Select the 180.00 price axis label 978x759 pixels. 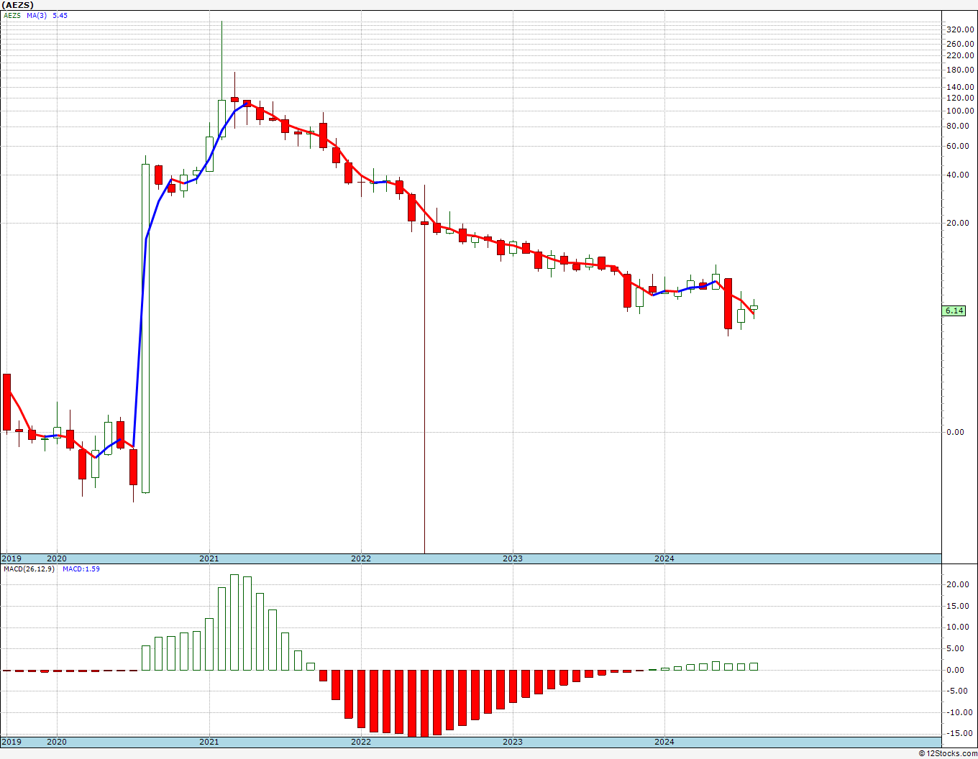(961, 70)
